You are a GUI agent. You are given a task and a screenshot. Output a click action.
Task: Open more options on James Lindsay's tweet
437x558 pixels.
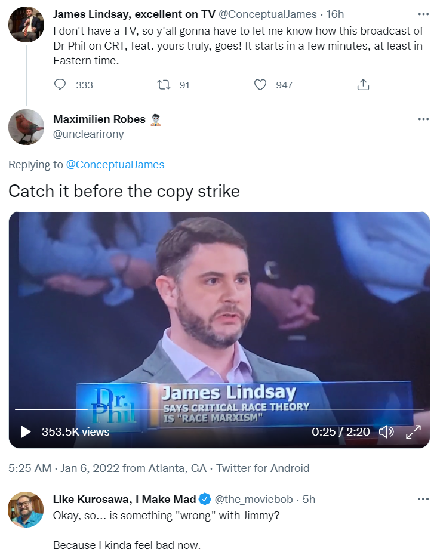click(x=423, y=14)
